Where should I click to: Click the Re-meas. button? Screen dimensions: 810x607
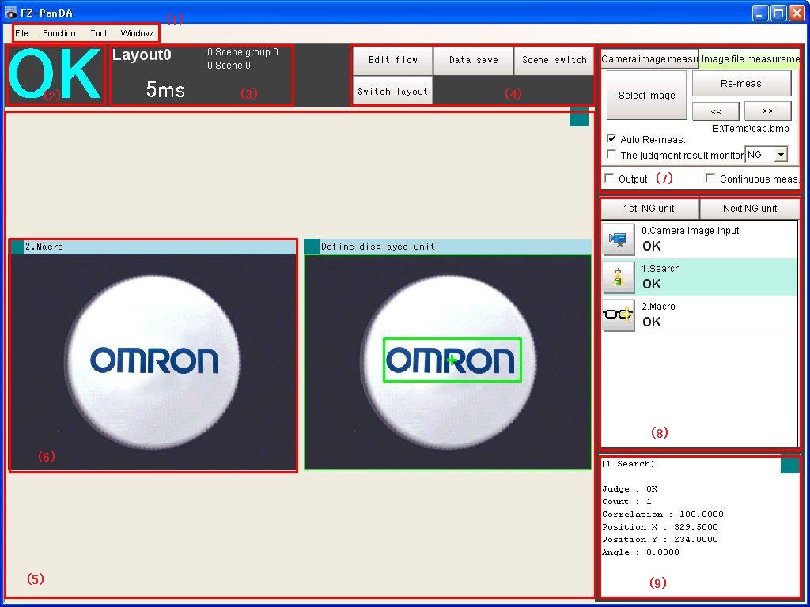point(742,84)
